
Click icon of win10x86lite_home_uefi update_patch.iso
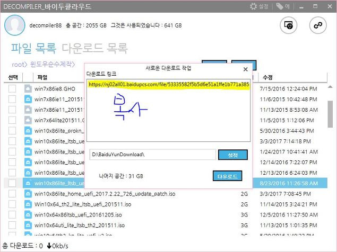(28, 194)
